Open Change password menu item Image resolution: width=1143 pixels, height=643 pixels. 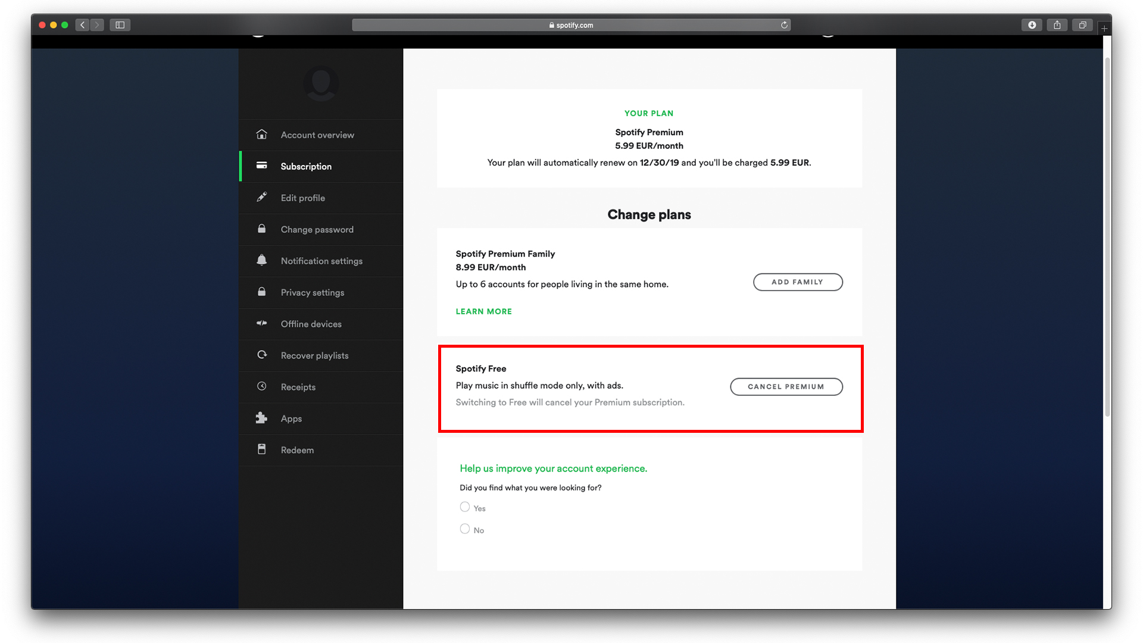[321, 230]
